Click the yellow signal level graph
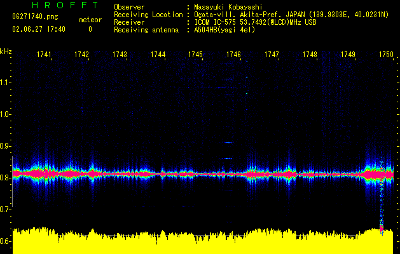The image size is (400, 254). 203,241
